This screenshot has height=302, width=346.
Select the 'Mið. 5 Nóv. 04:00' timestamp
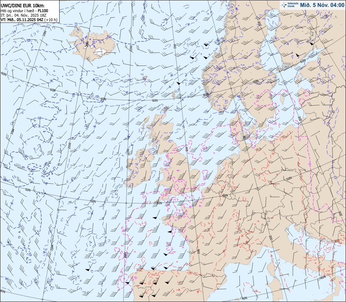(322, 5)
